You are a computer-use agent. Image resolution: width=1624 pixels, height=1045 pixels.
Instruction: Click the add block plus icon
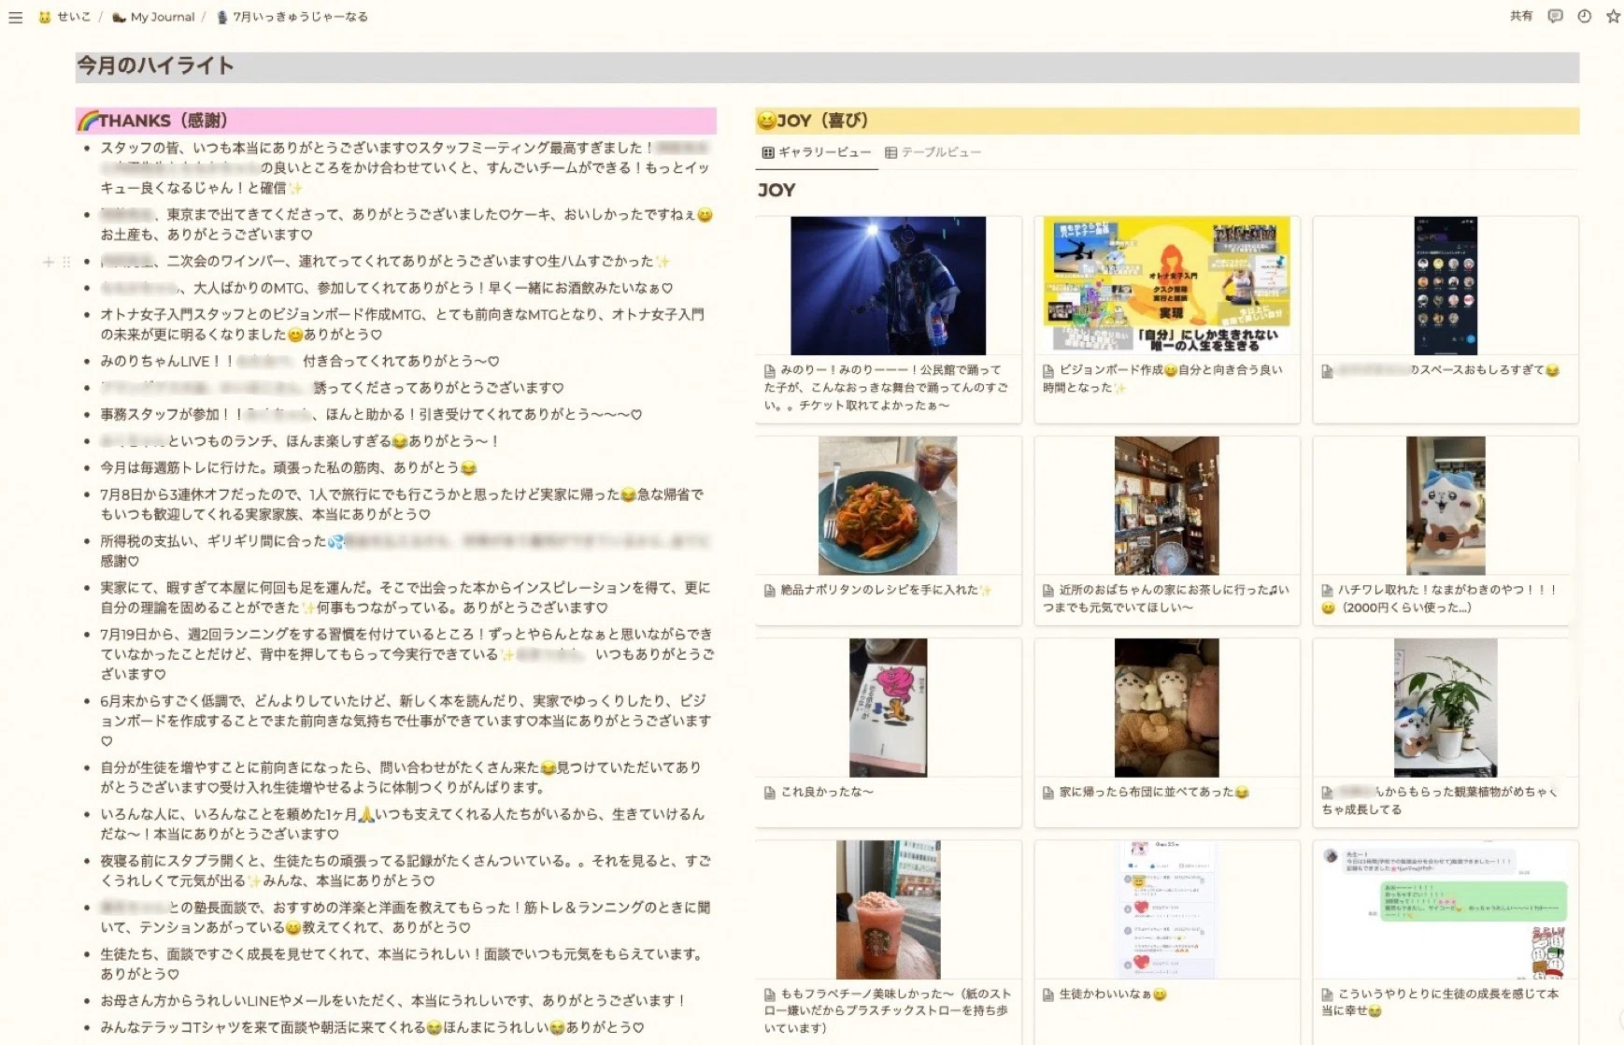(48, 262)
